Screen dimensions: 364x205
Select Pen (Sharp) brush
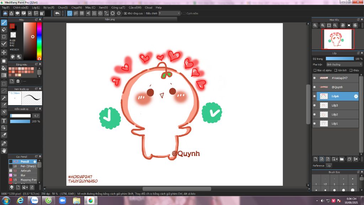coord(23,166)
